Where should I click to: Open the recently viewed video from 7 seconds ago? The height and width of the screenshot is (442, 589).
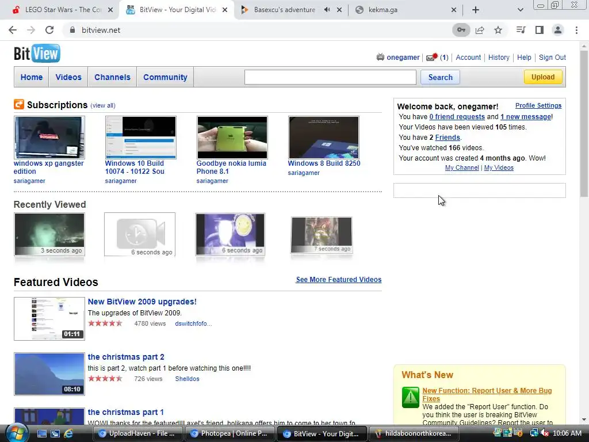point(322,235)
